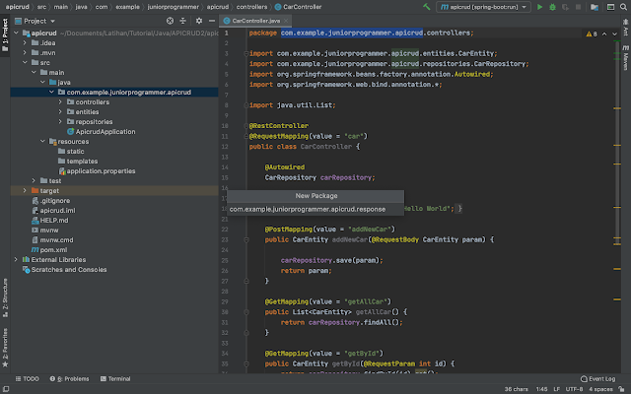Open the TODO tool window tab
Image resolution: width=631 pixels, height=394 pixels.
(27, 378)
